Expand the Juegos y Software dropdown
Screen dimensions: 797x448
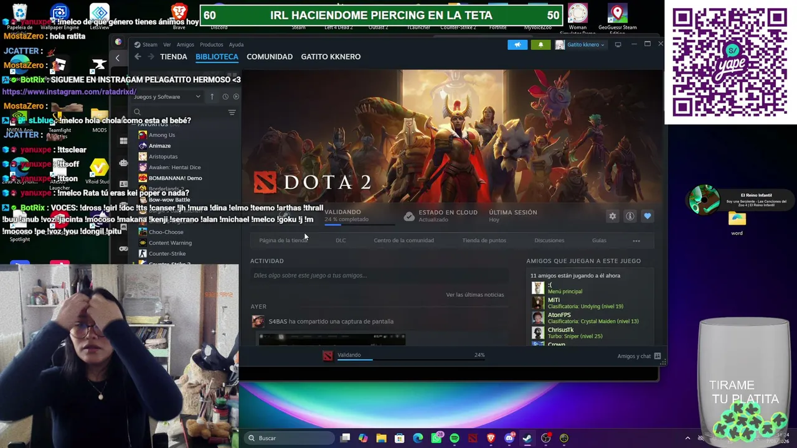167,96
